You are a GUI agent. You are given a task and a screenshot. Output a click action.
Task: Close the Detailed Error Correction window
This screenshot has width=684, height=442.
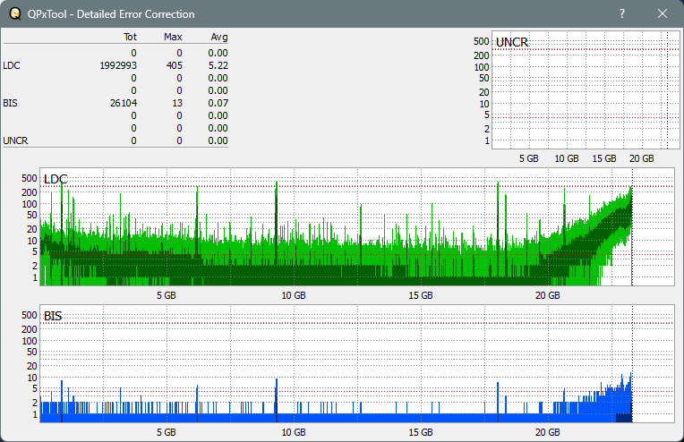(663, 13)
